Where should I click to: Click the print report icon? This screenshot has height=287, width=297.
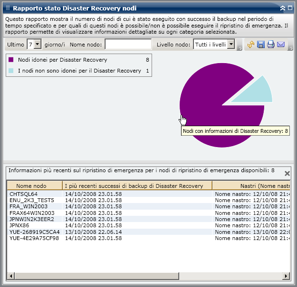click(271, 45)
